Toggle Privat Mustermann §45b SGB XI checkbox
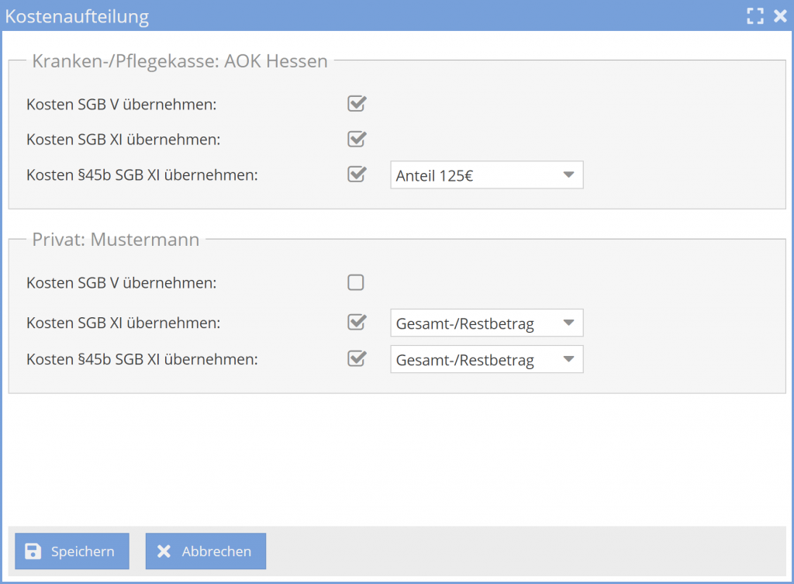This screenshot has height=584, width=794. click(356, 359)
